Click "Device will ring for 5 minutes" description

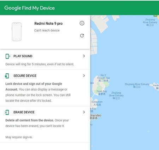tap(40, 64)
